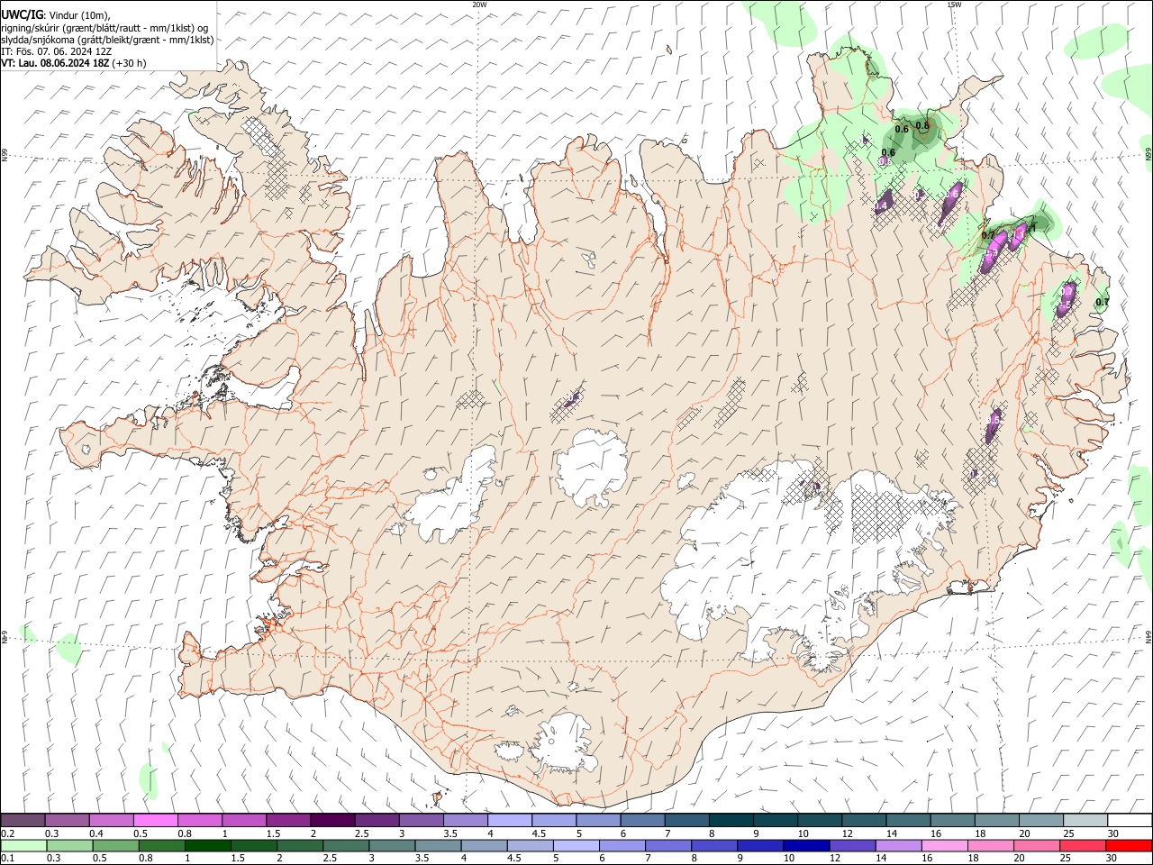
Task: Pick the upper legend swatch starting at 1.5
Action: coord(287,821)
